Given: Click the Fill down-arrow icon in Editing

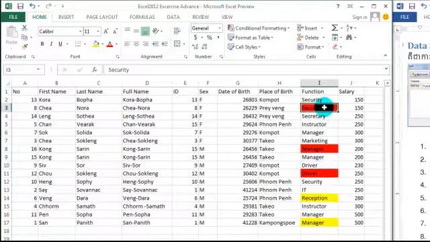Looking at the screenshot, I should coord(335,37).
